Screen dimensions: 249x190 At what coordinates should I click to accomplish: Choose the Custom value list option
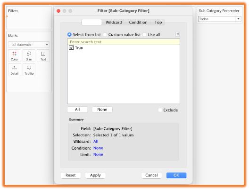(105, 34)
